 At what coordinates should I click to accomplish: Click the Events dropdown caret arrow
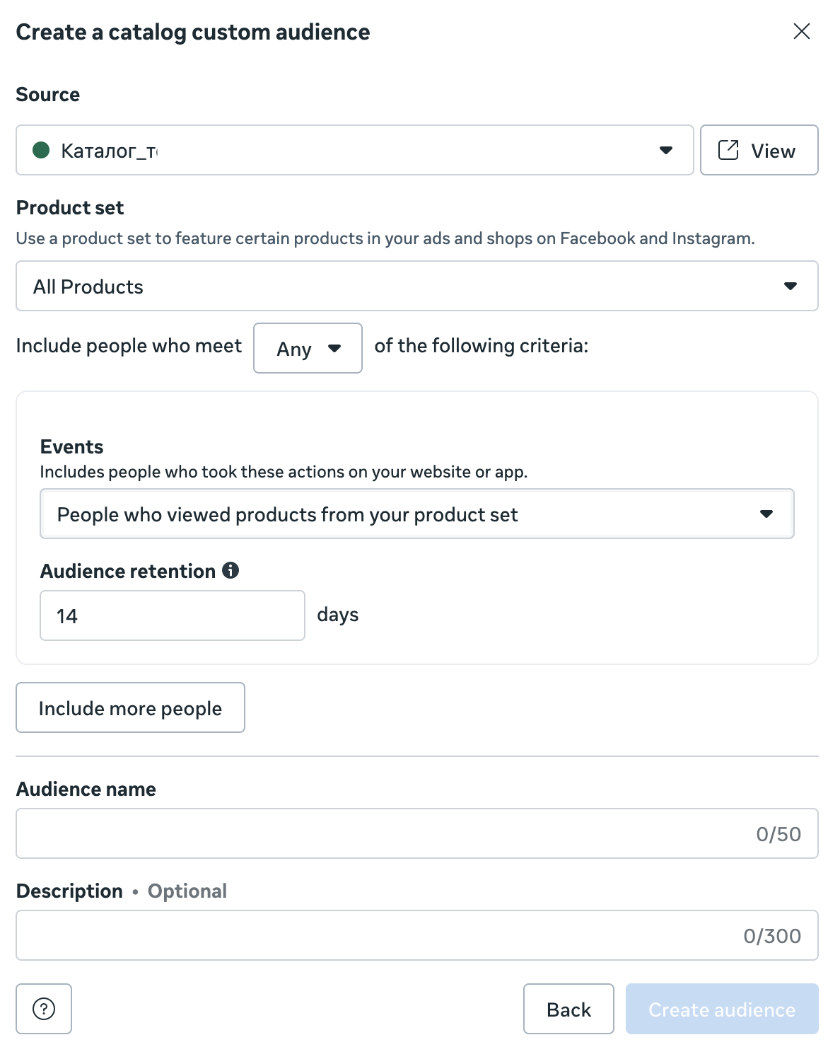(766, 514)
